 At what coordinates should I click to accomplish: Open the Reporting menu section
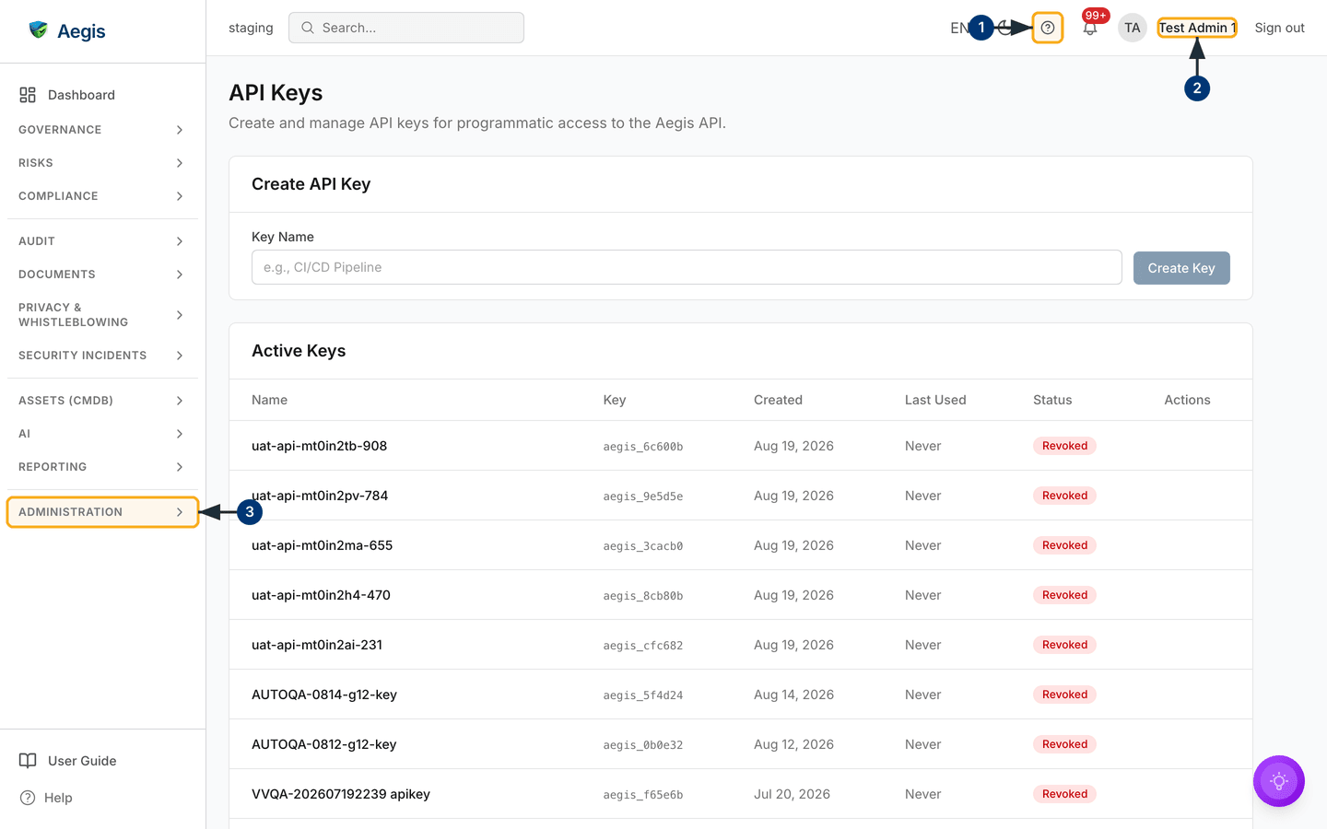click(102, 467)
